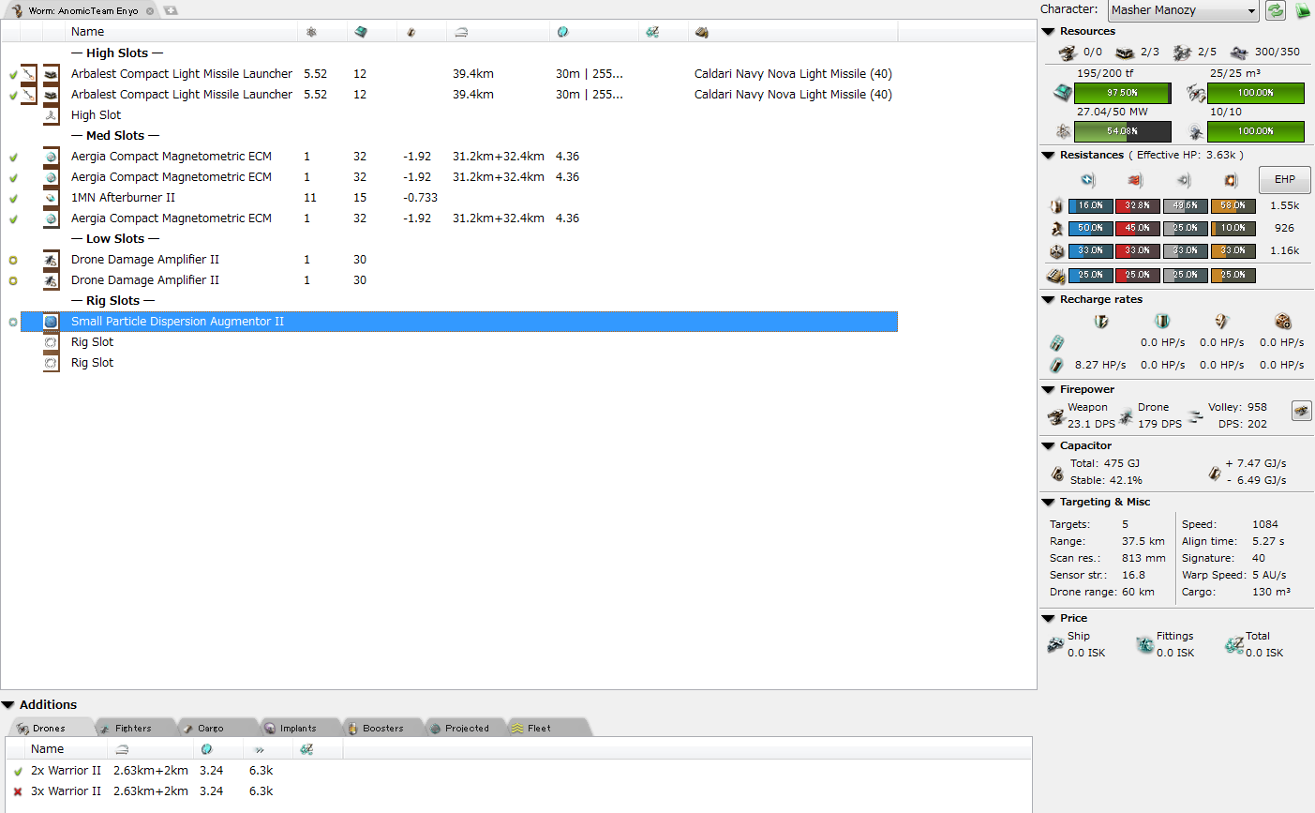Click the open new fit tab icon
Image resolution: width=1315 pixels, height=813 pixels.
[x=170, y=10]
